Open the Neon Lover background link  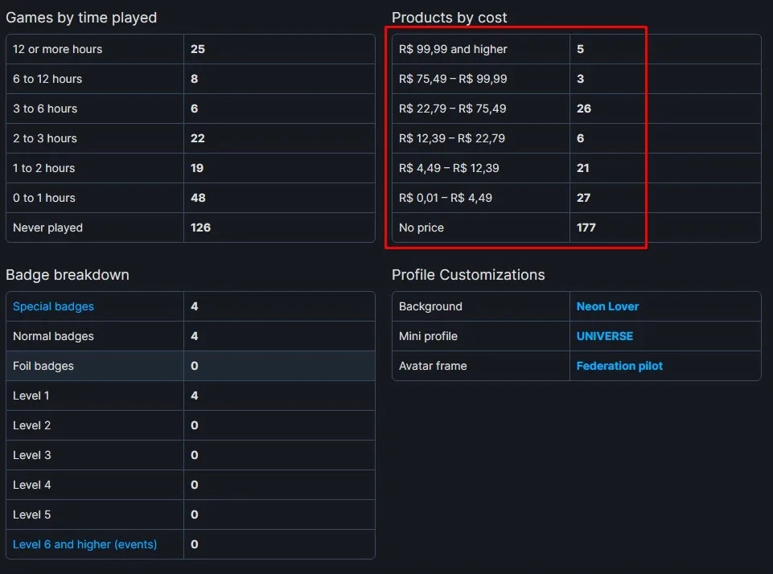pyautogui.click(x=607, y=306)
